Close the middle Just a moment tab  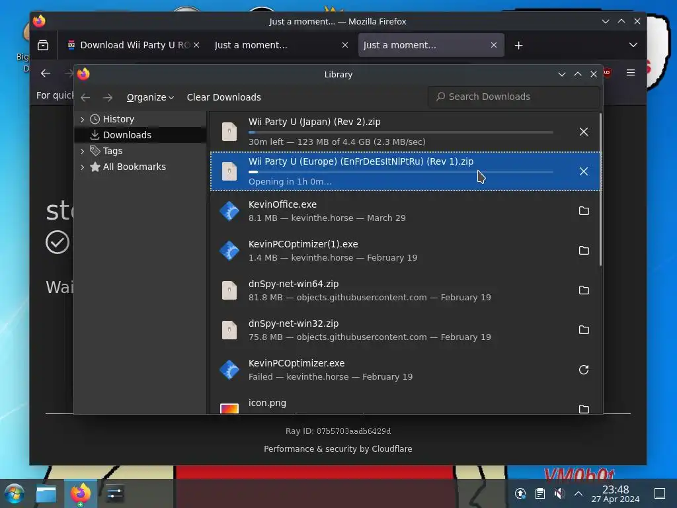click(x=345, y=45)
